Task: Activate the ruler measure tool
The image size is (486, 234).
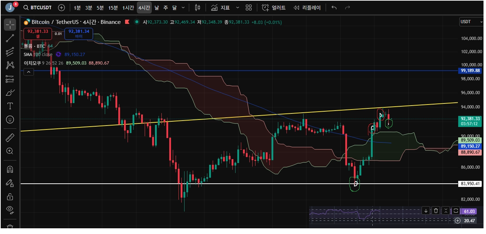Action: 10,138
